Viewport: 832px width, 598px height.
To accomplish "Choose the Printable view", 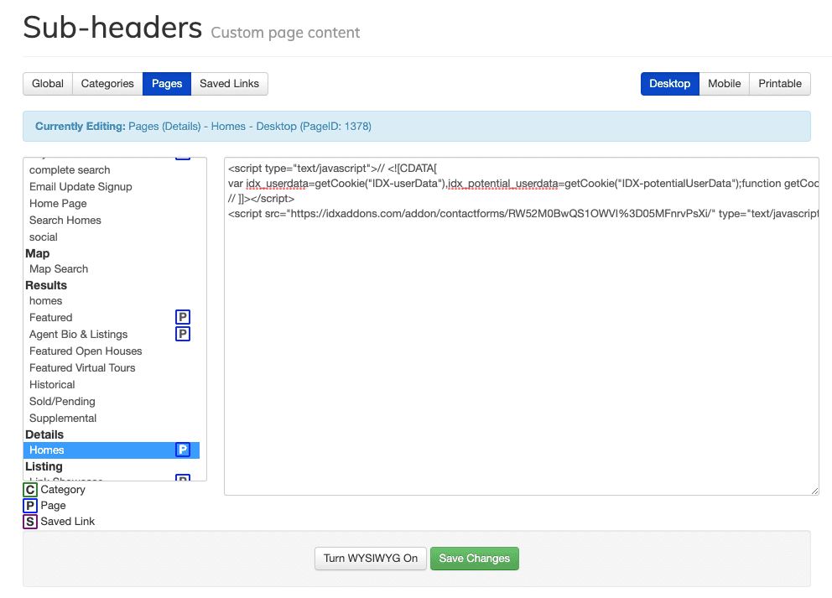I will 779,84.
